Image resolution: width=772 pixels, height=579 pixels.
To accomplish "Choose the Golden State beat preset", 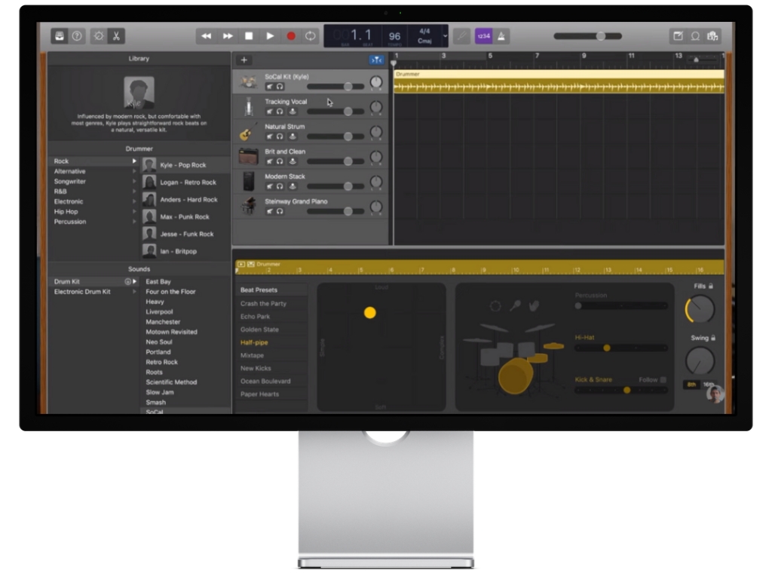I will click(259, 329).
